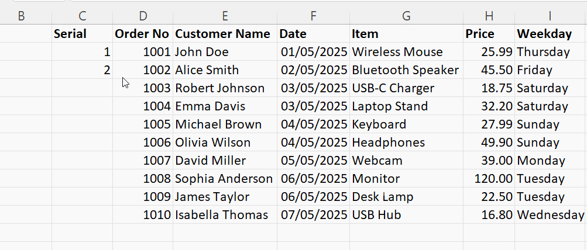Click the Order No header cell
Screen dimensions: 587x250
click(x=142, y=34)
